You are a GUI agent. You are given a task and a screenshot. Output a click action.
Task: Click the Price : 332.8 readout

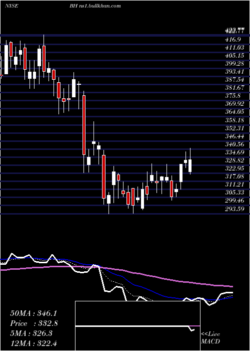[x=34, y=323]
